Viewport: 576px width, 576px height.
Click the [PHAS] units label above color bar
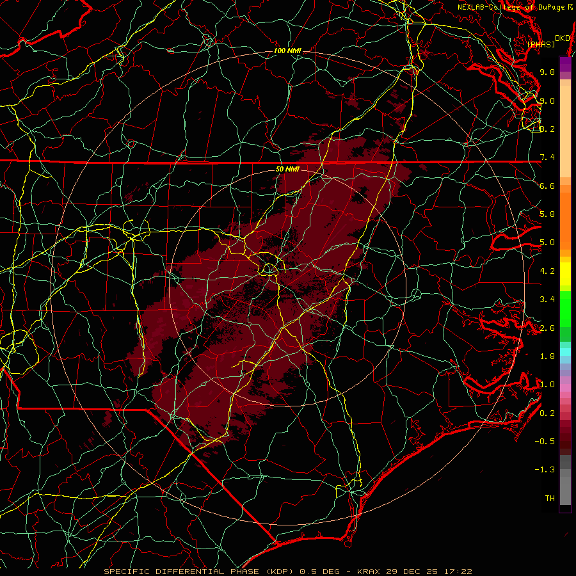pos(541,45)
